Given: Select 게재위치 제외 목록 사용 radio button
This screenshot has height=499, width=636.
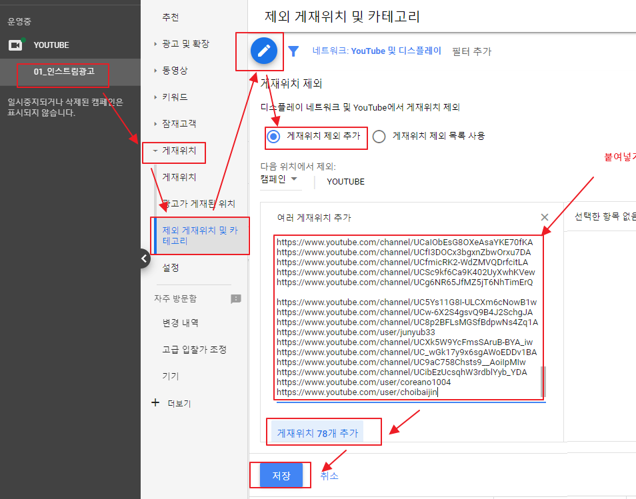Looking at the screenshot, I should tap(379, 136).
